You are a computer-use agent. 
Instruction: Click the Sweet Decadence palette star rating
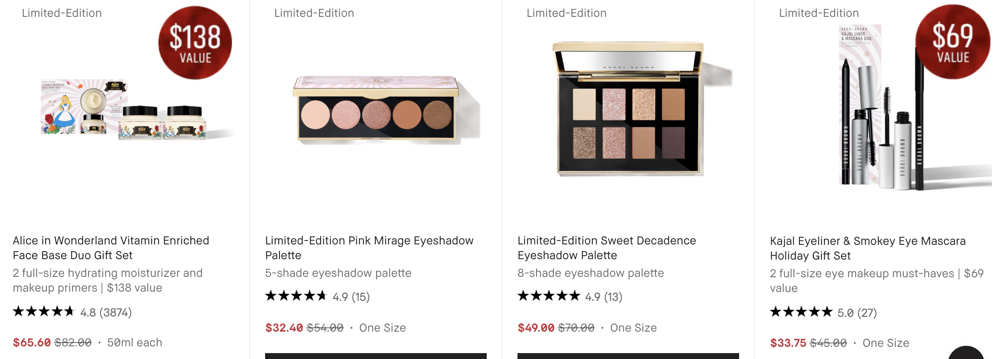tap(548, 296)
